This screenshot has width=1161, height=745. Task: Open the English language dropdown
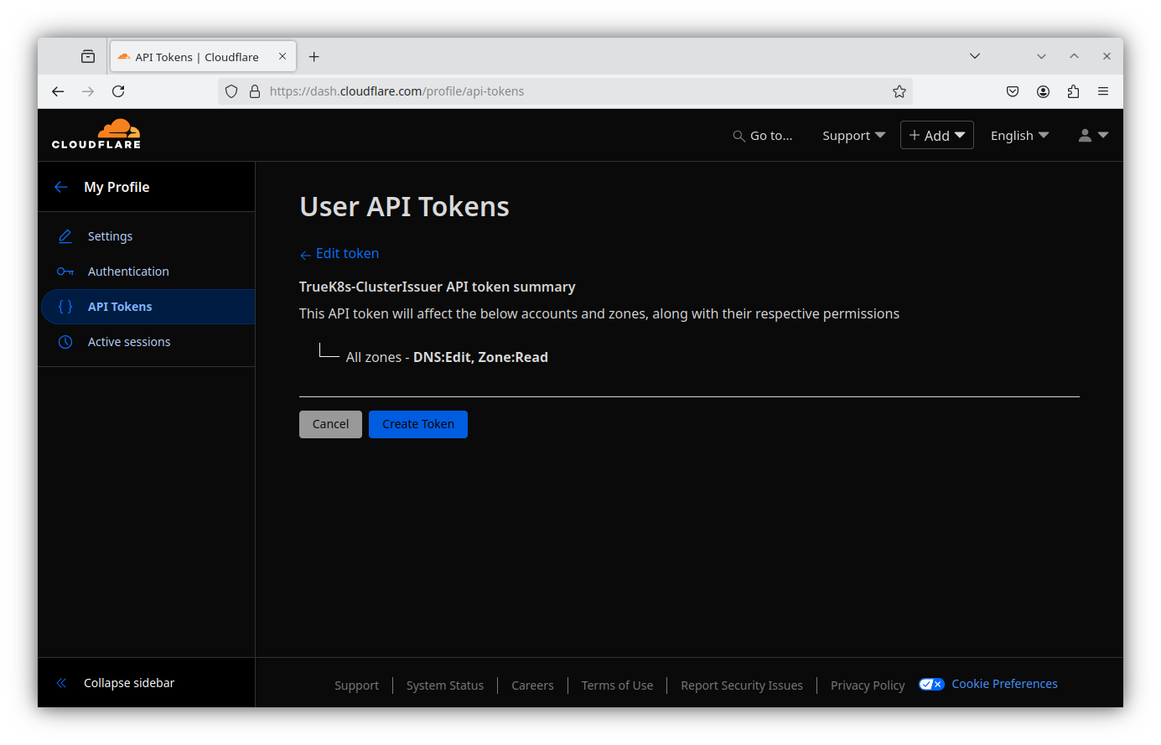pyautogui.click(x=1019, y=136)
